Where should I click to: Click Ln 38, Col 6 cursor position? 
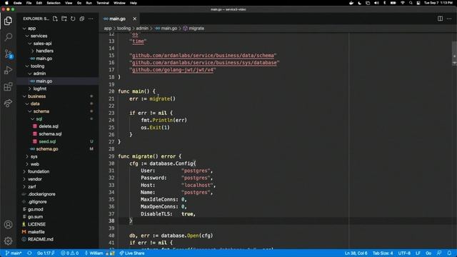click(356, 253)
